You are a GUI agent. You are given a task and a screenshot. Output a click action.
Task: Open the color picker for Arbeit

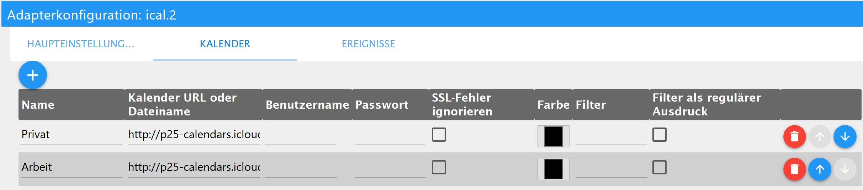click(553, 169)
